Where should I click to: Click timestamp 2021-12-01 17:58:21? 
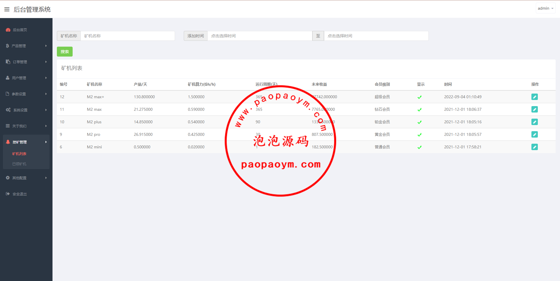[463, 147]
